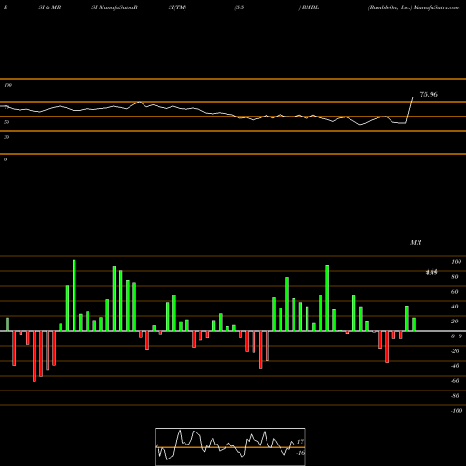Viewport: 466px width, 466px height.
Task: Select the RMBL ticker text in header
Action: click(x=310, y=7)
